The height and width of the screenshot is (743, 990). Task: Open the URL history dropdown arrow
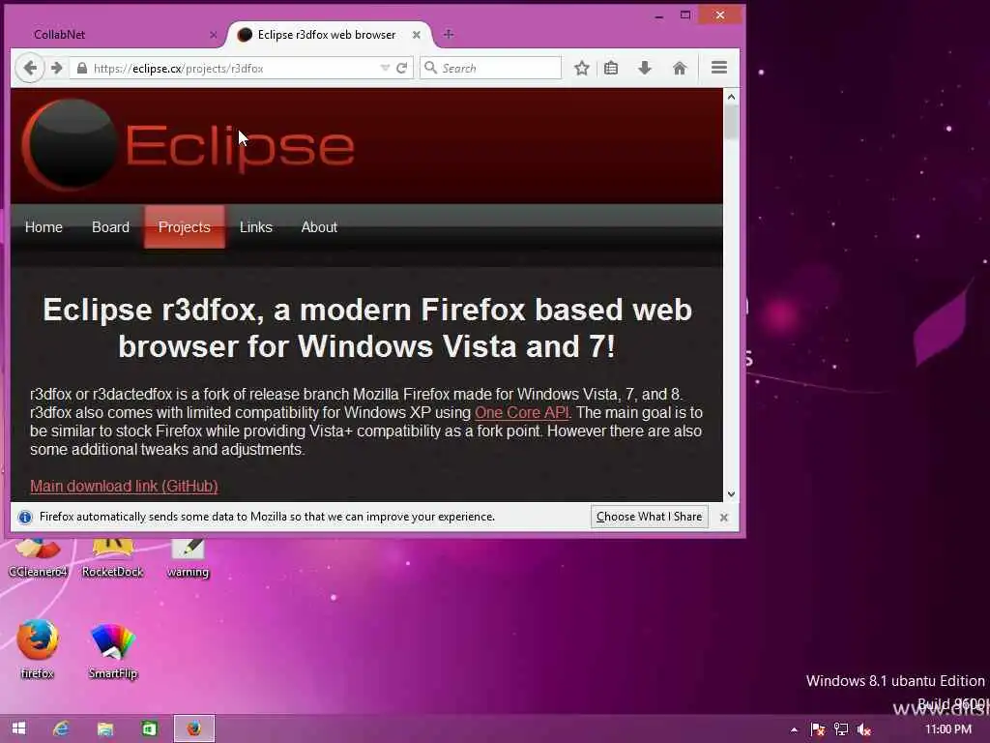click(385, 68)
